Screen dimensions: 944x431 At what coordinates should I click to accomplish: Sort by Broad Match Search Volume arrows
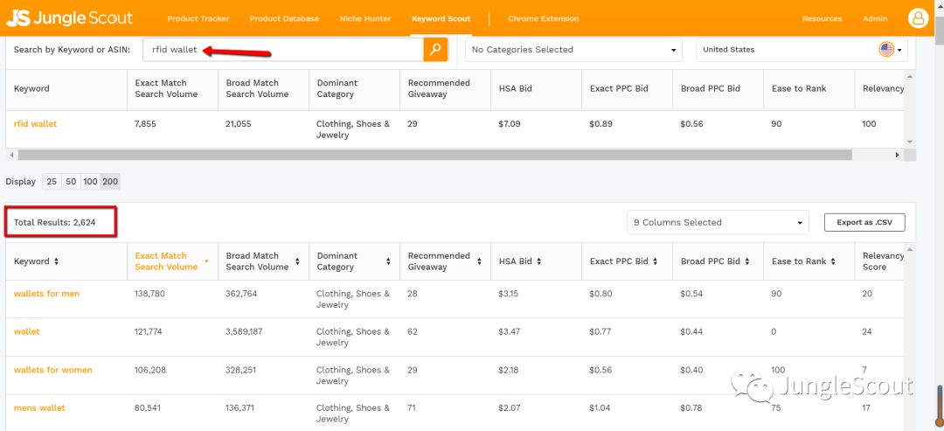[297, 261]
